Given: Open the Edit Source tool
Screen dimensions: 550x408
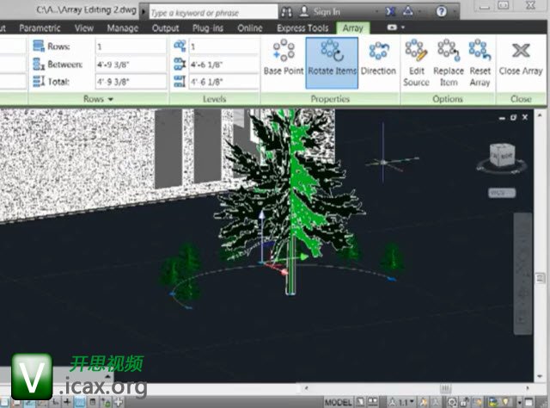Looking at the screenshot, I should [416, 63].
